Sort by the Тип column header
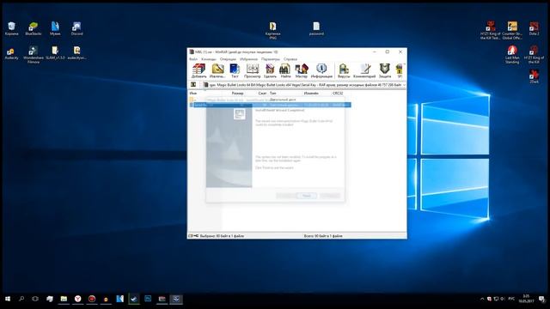550x309 pixels. (273, 94)
